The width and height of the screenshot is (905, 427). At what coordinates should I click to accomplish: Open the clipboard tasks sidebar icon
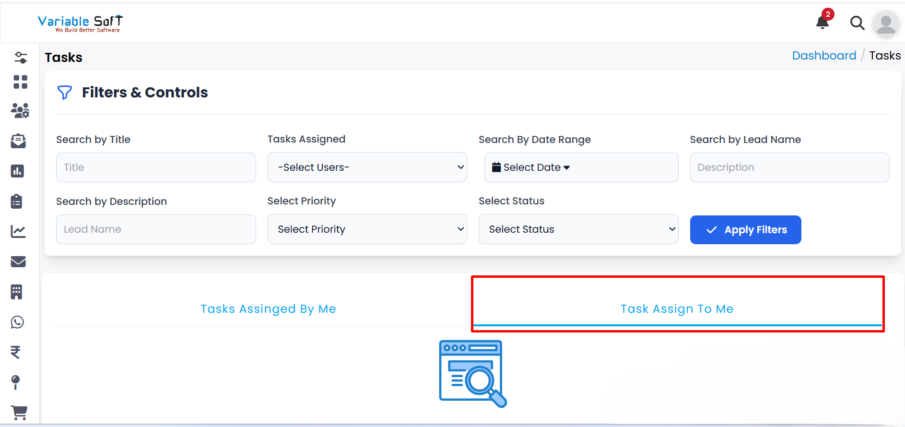[x=17, y=201]
